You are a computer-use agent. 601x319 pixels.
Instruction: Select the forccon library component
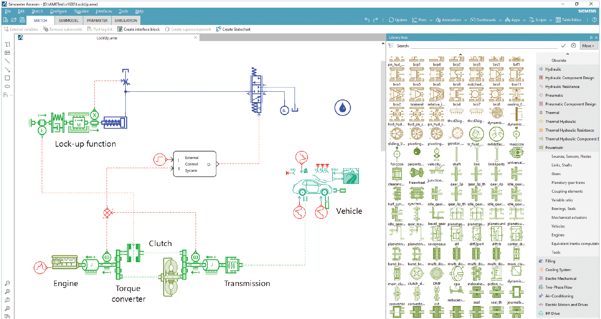pos(397,157)
